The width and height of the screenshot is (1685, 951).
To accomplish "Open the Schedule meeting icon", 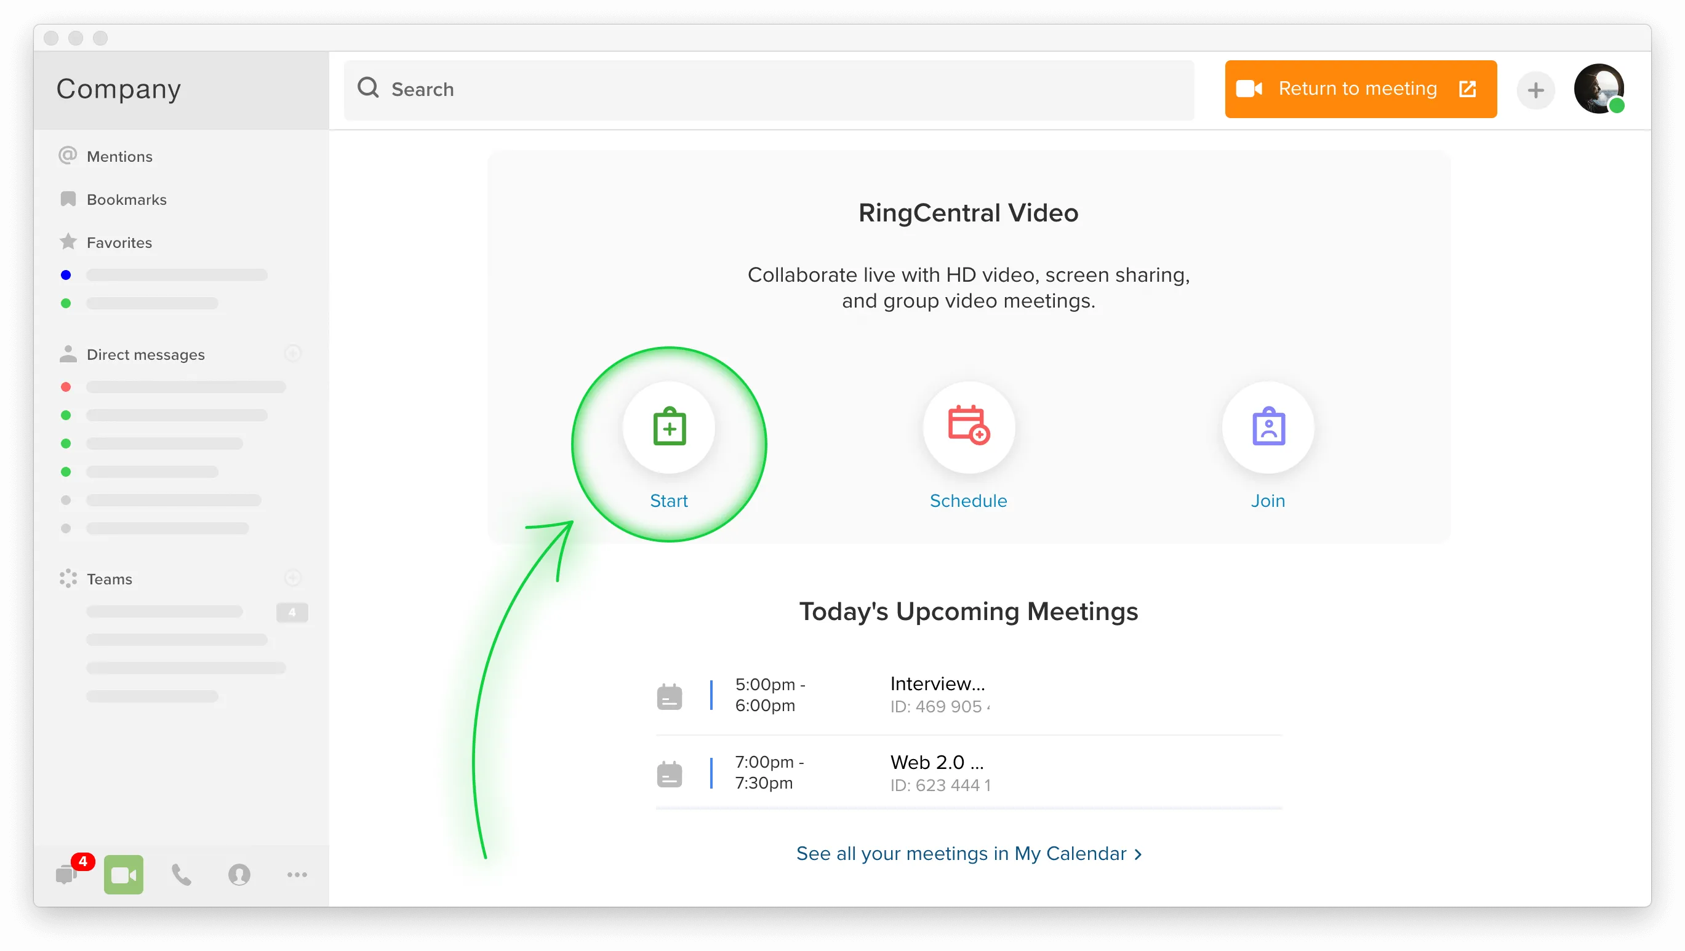I will pos(968,428).
